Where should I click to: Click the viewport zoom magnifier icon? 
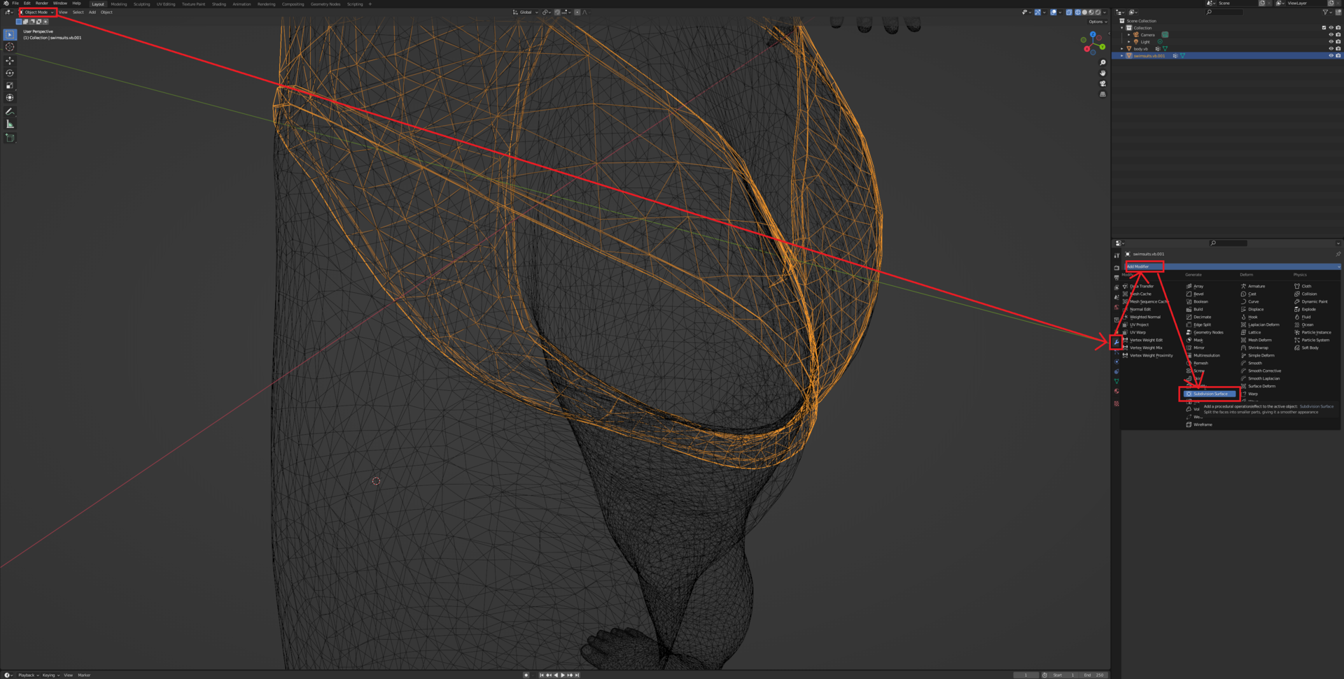pos(1102,63)
